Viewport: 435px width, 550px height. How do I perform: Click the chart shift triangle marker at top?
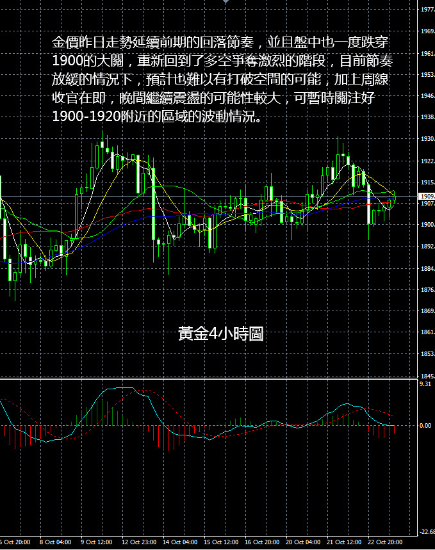[x=225, y=3]
